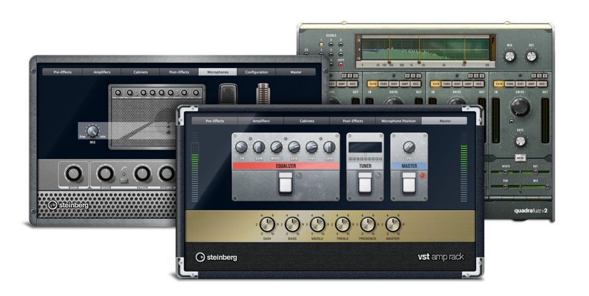This screenshot has width=589, height=296.
Task: Open Pre-Effects tab in back amp window
Action: click(63, 72)
